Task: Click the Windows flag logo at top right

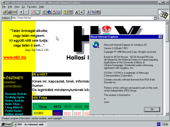Action: (163, 15)
